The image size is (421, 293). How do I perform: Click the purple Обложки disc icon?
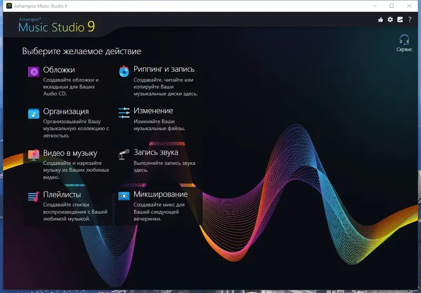[x=34, y=72]
